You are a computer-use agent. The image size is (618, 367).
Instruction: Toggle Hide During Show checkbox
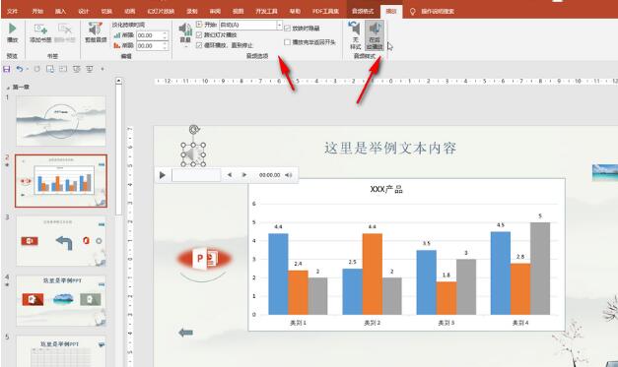click(288, 29)
